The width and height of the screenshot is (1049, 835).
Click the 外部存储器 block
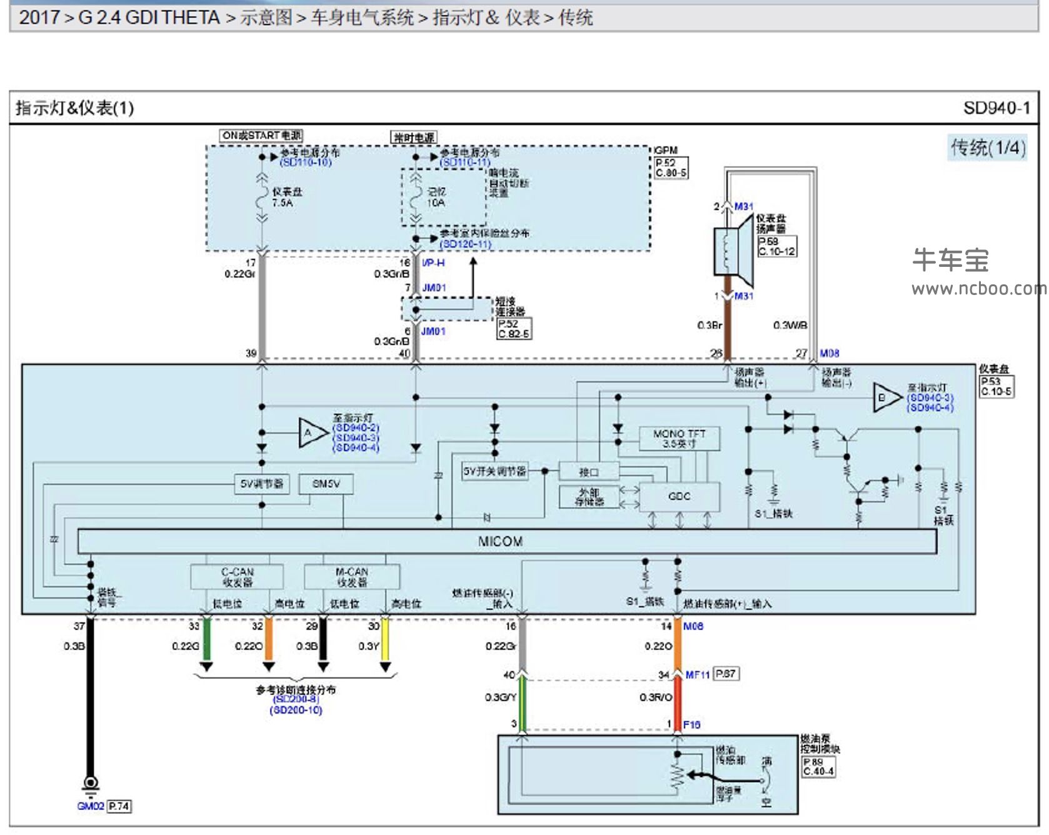coord(590,497)
